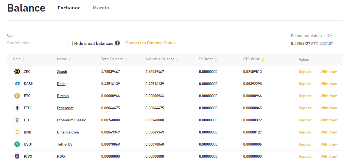Screen dimensions: 343x161
Task: Open Convert to Binance Coin link
Action: 151,43
